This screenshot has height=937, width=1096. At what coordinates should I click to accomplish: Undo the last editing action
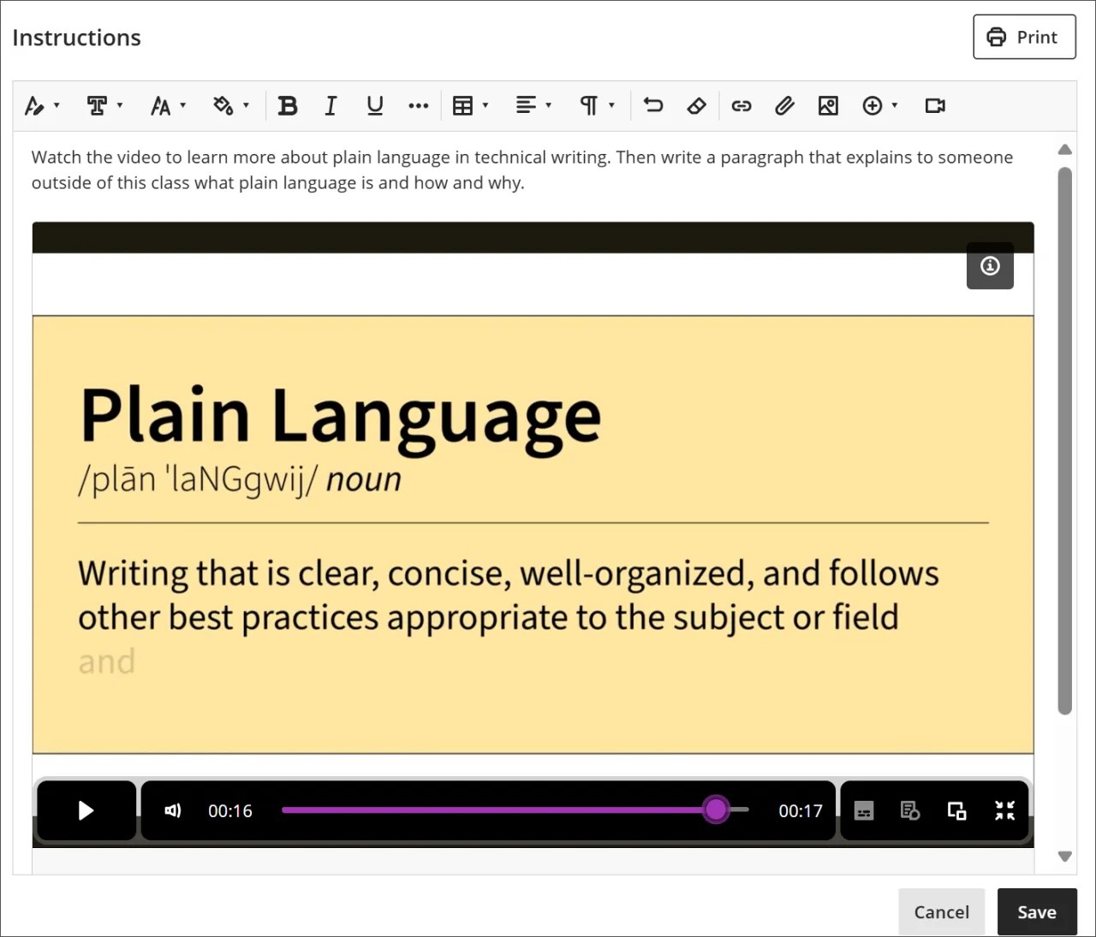point(652,105)
